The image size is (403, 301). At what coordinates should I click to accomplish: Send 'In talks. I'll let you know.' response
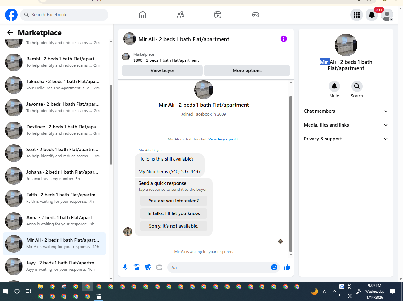click(174, 213)
